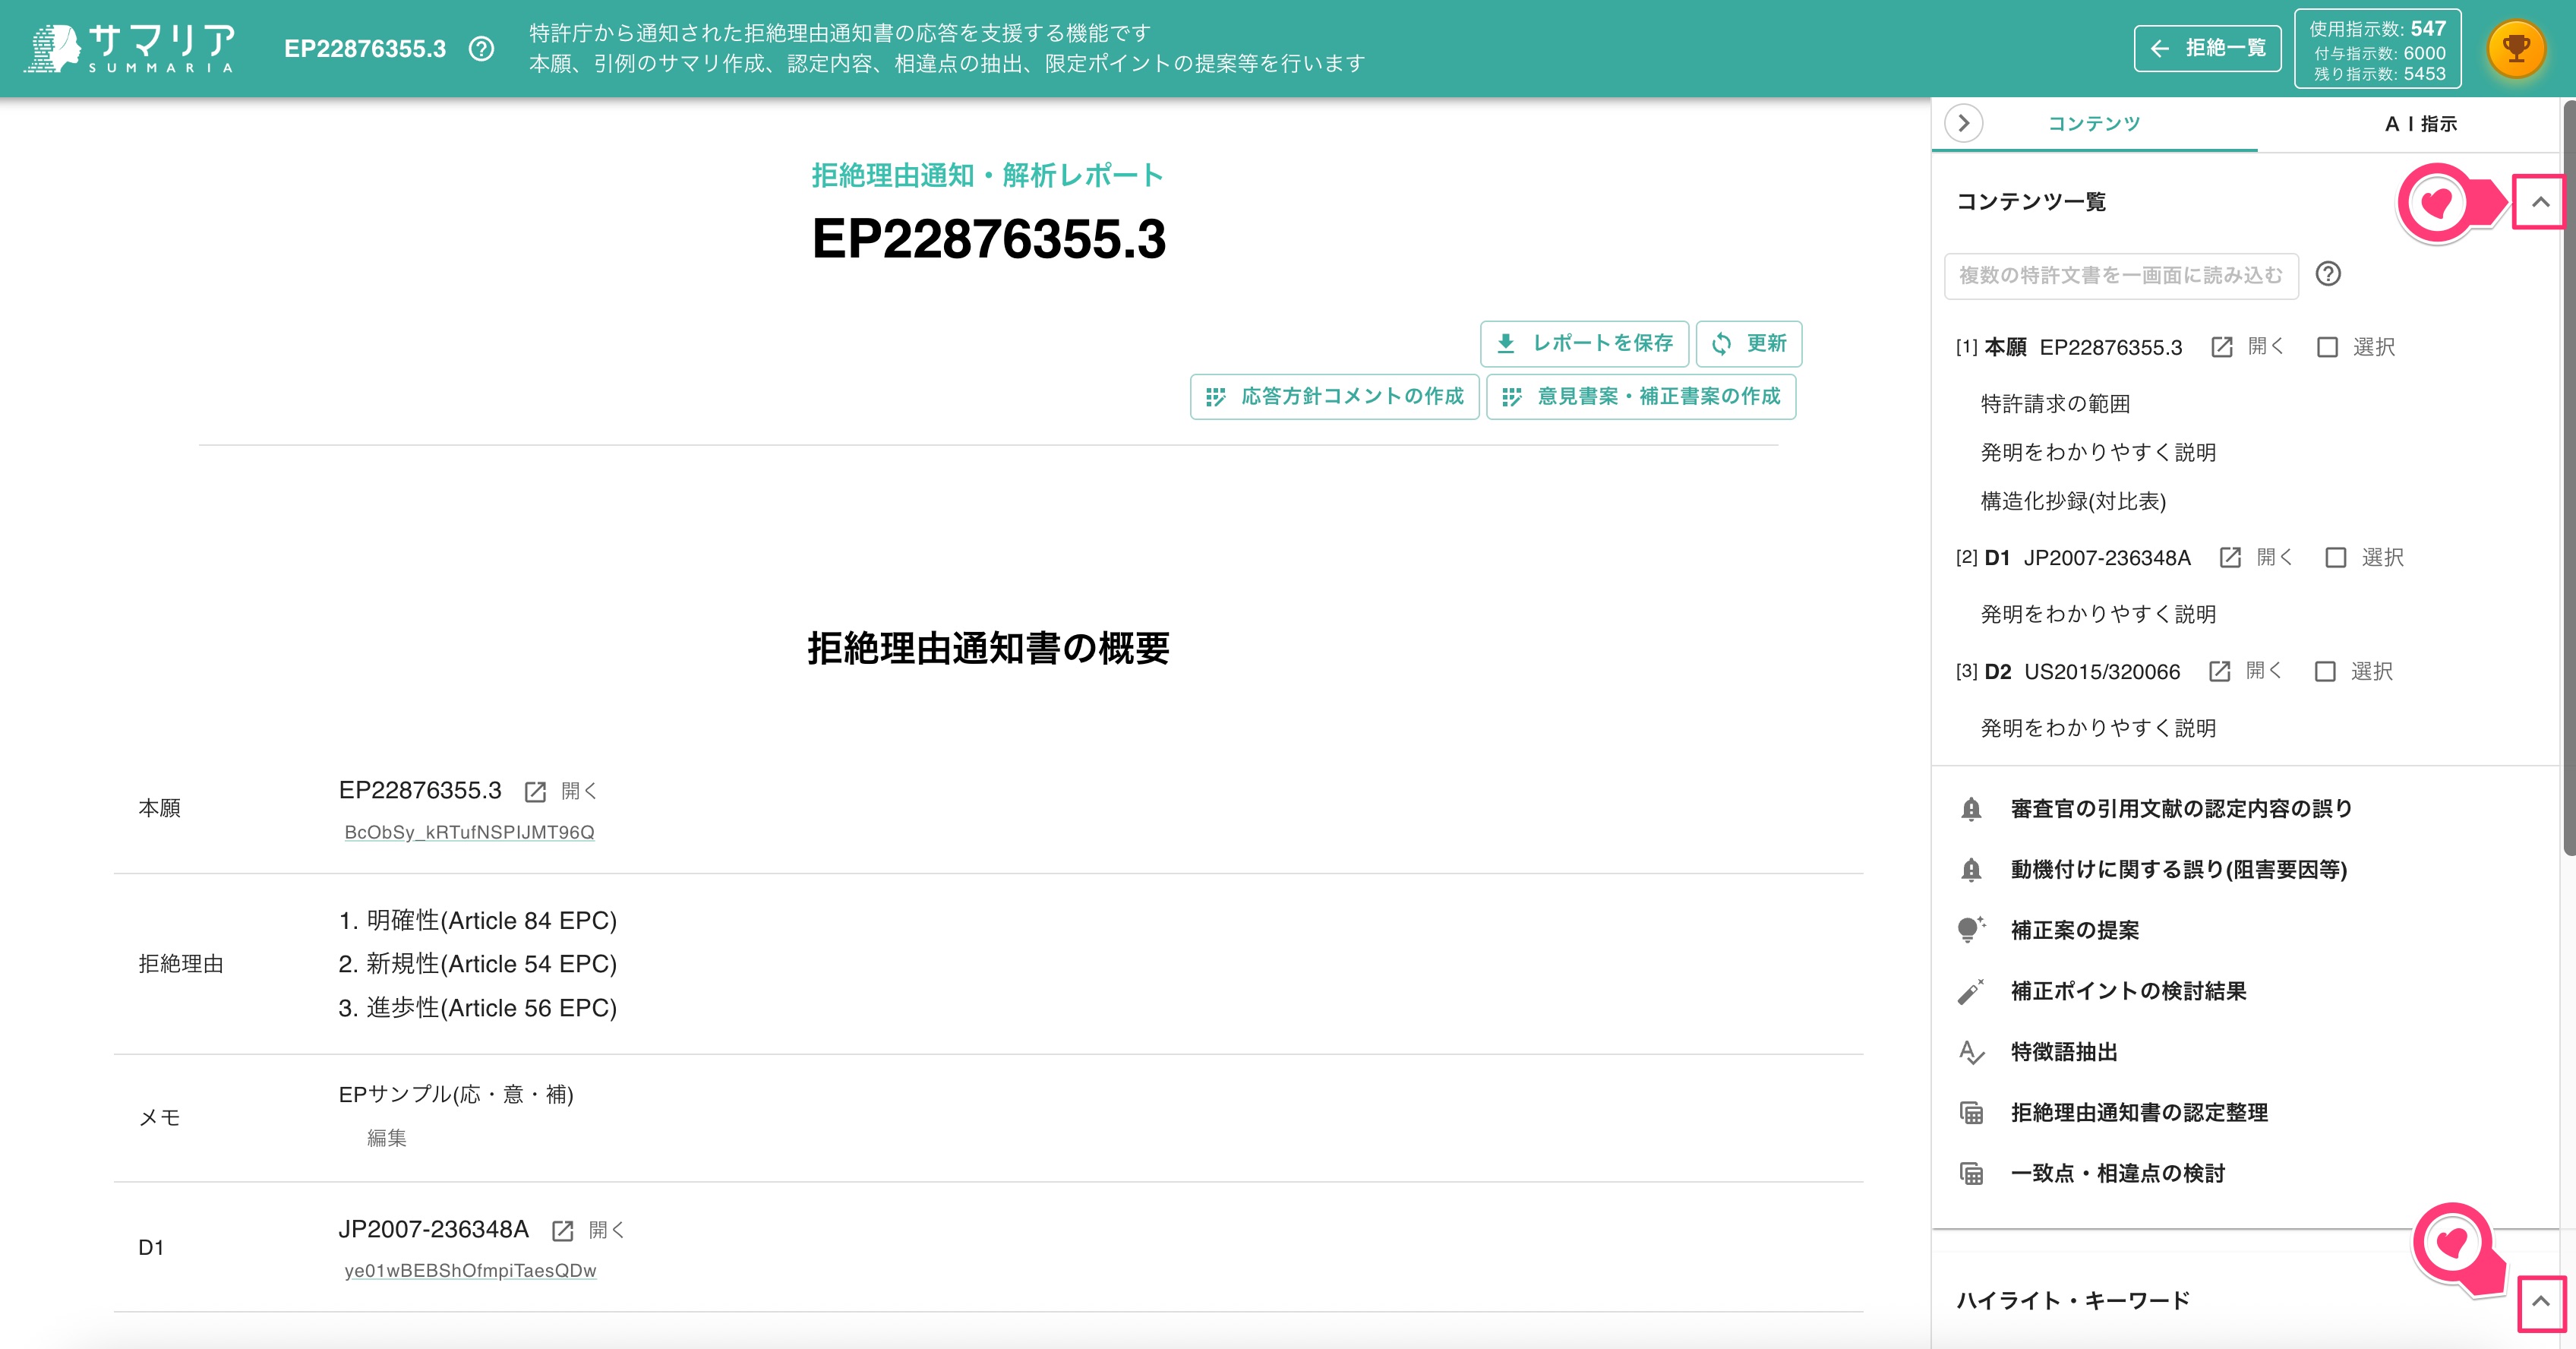Click the spellcheck icon for 特徴語抽出
The width and height of the screenshot is (2576, 1349).
pyautogui.click(x=1971, y=1052)
